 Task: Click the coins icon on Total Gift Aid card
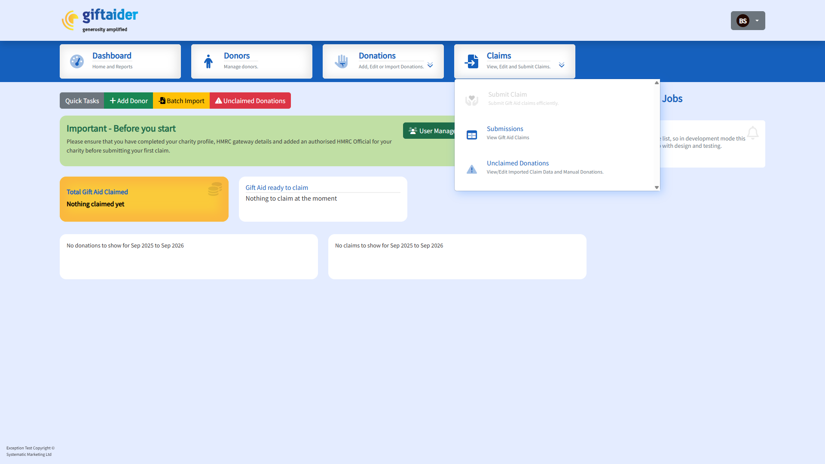215,189
